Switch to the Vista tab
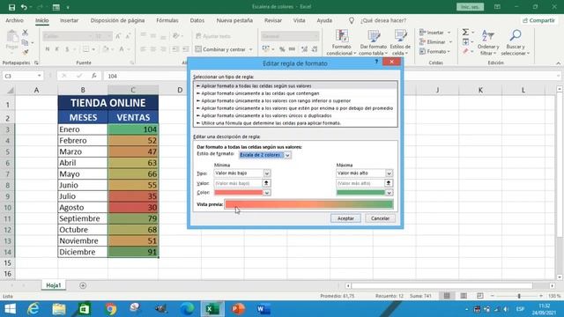The width and height of the screenshot is (564, 317). coord(299,20)
